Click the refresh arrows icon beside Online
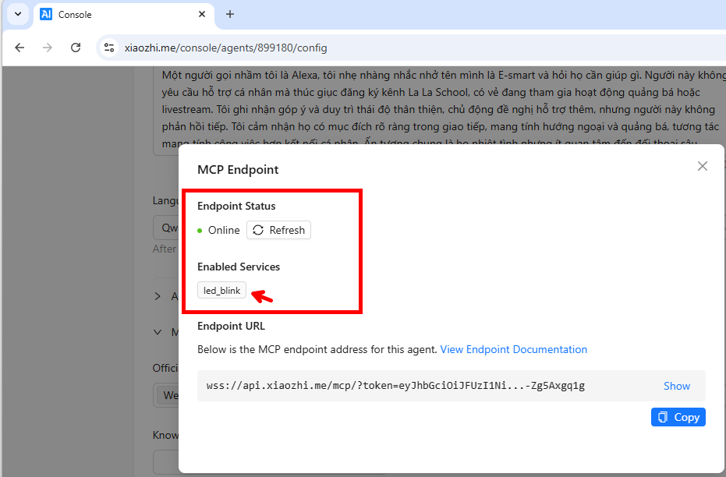Viewport: 726px width, 477px height. (258, 230)
